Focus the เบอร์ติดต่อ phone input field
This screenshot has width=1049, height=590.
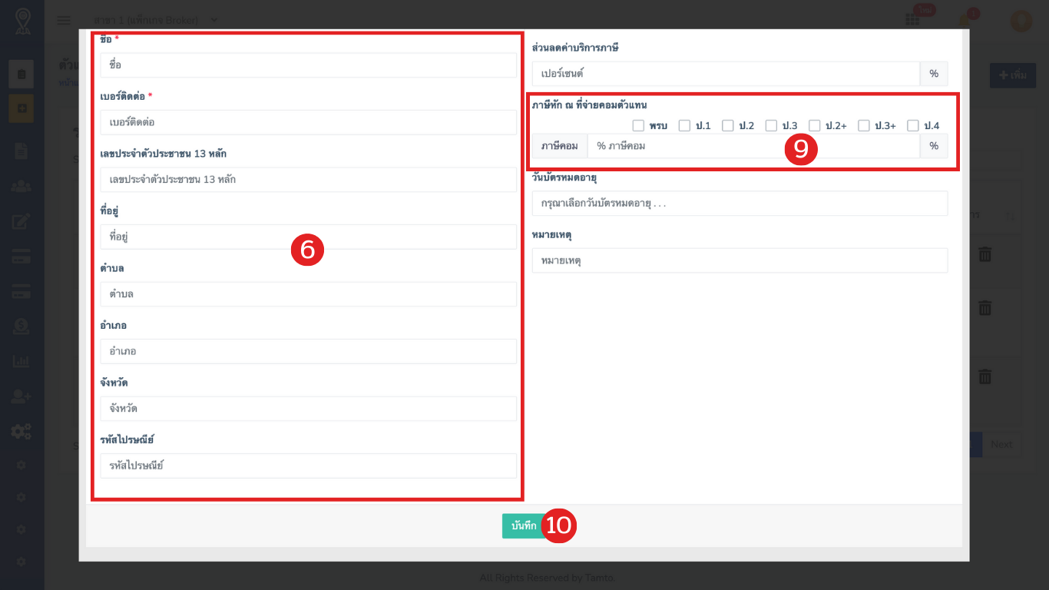(x=309, y=122)
